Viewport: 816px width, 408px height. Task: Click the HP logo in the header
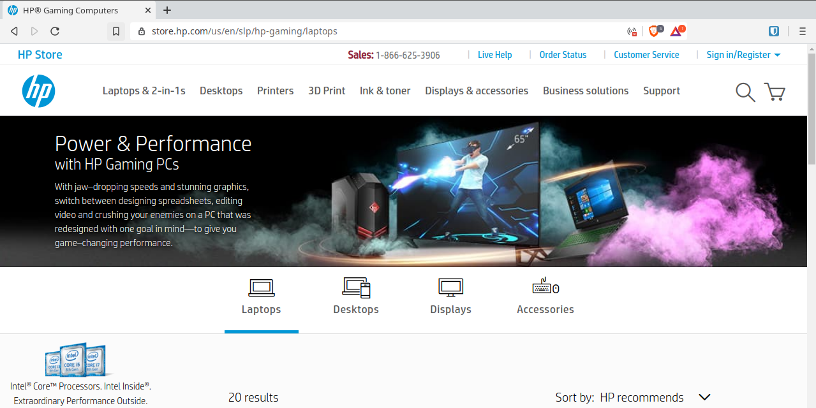click(x=38, y=91)
